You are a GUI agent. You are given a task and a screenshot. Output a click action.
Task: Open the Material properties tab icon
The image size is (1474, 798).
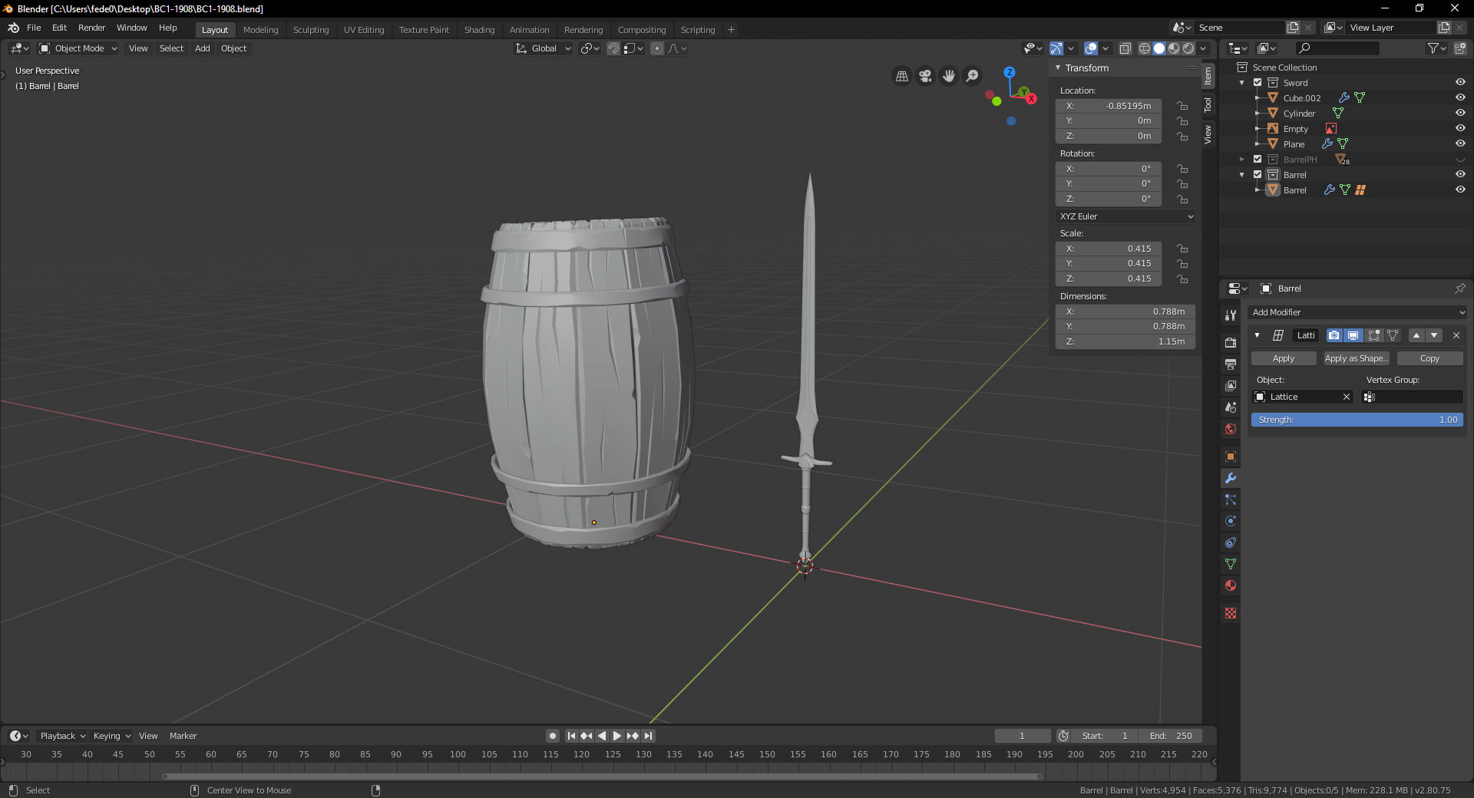click(x=1231, y=585)
